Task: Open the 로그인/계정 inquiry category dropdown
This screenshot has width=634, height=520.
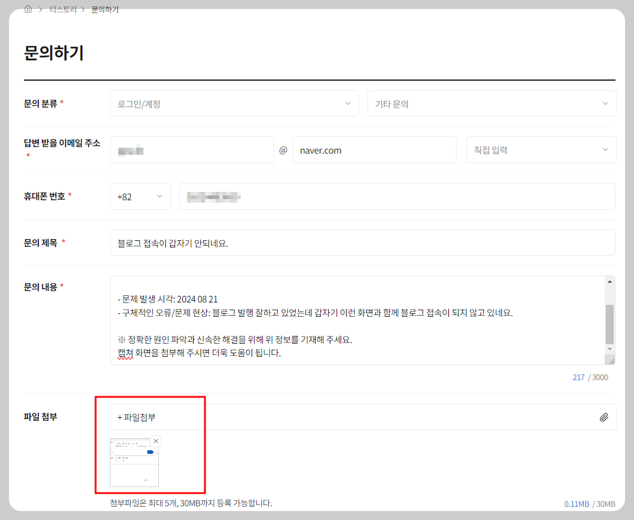Action: pyautogui.click(x=234, y=103)
